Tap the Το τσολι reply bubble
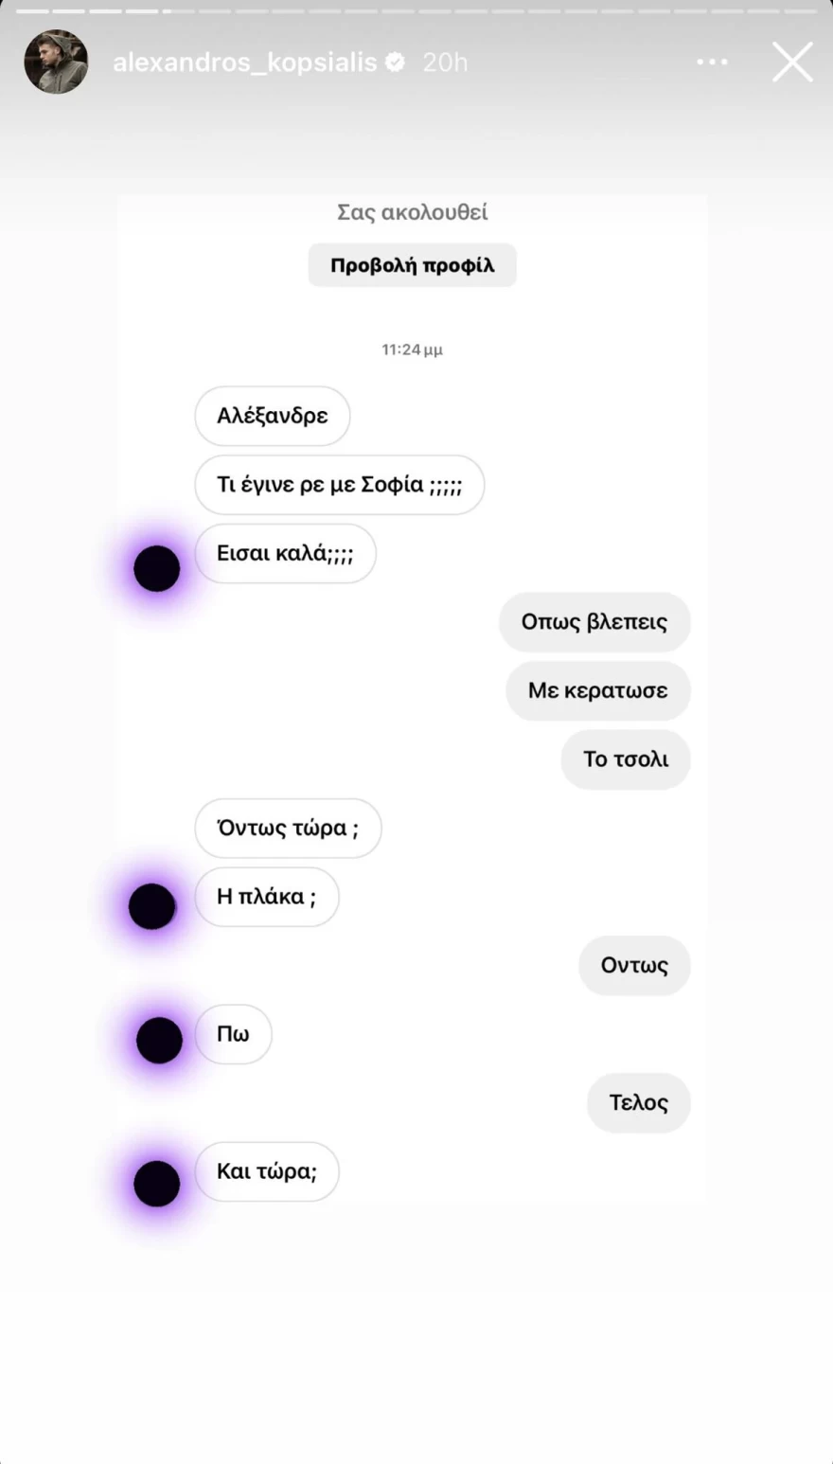This screenshot has height=1464, width=833. [x=626, y=759]
